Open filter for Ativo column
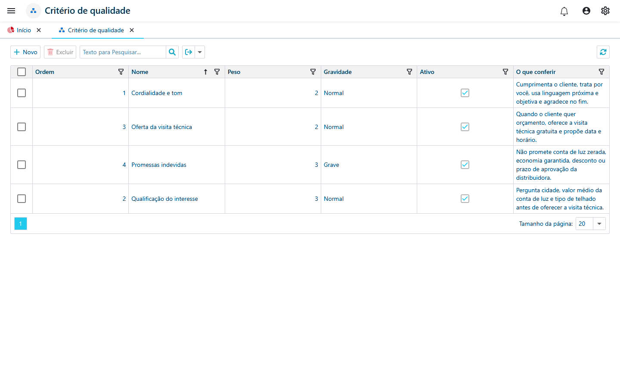This screenshot has height=387, width=620. pyautogui.click(x=505, y=72)
